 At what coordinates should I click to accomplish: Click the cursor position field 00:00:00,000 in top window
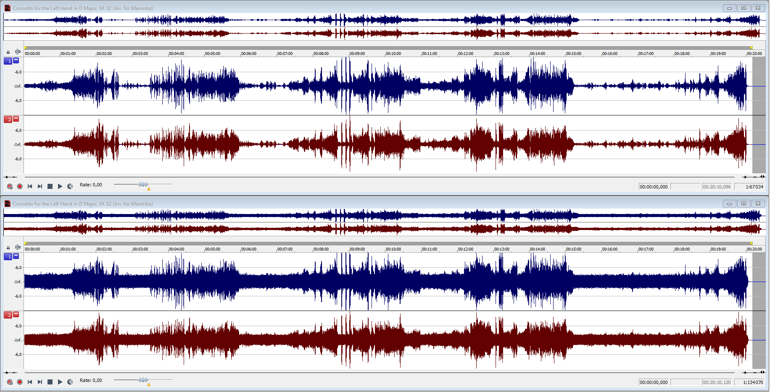click(654, 187)
